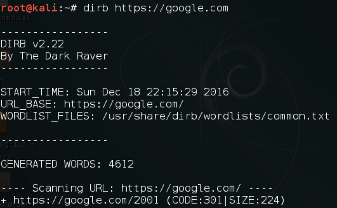Open the found https://google.com/2001 result
This screenshot has height=208, width=337.
click(x=86, y=201)
